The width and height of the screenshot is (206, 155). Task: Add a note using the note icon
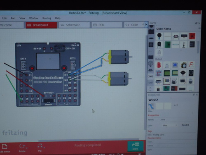(x=5, y=146)
